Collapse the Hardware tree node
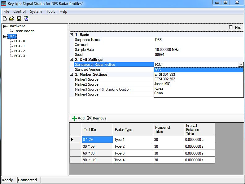Image resolution: width=245 pixels, height=184 pixels. click(5, 26)
